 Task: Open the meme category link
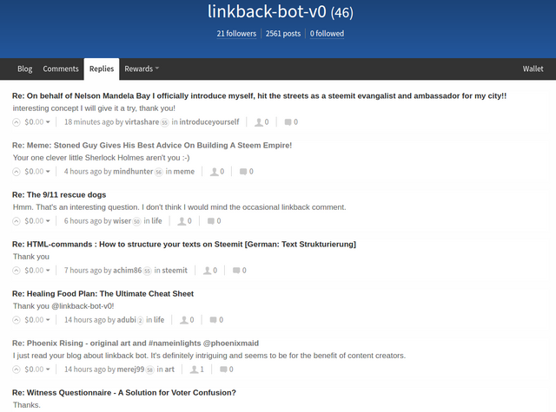point(184,172)
